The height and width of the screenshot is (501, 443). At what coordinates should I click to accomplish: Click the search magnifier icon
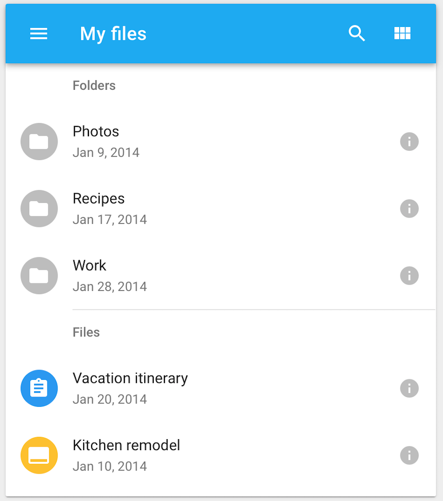357,33
